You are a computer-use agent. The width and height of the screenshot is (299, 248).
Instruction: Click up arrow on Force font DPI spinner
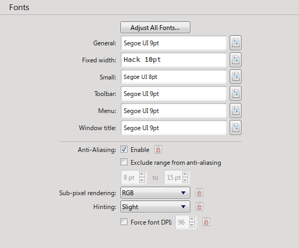click(x=192, y=219)
